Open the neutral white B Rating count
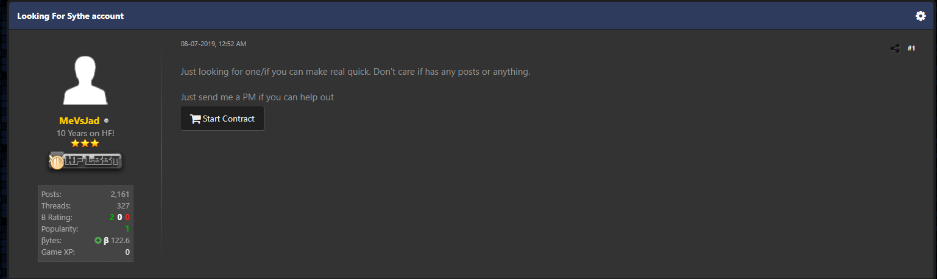937x279 pixels. (x=119, y=218)
